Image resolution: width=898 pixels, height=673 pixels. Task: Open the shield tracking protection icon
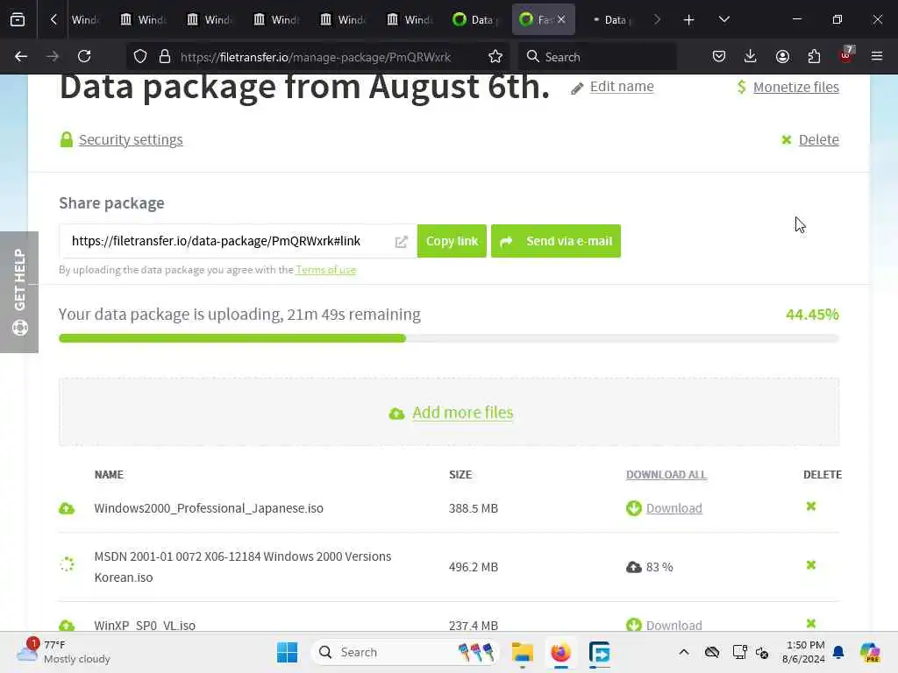click(x=140, y=57)
